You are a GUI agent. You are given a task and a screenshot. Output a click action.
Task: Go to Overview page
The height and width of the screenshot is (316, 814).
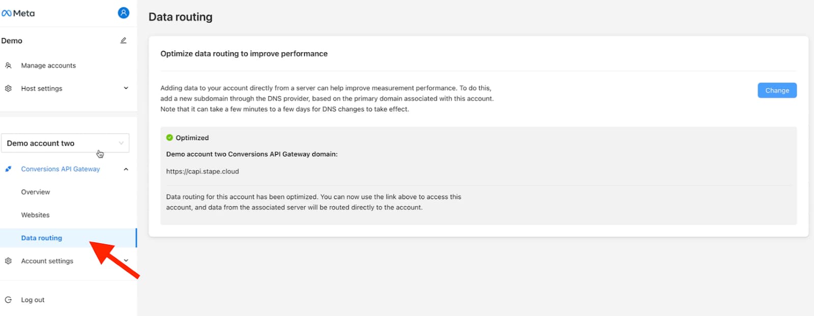pyautogui.click(x=36, y=192)
